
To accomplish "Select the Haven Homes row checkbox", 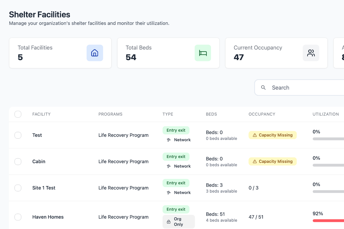I will click(18, 217).
